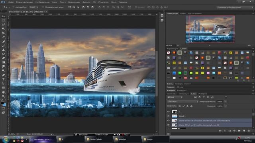Click the add layer mask icon
The height and width of the screenshot is (143, 255).
click(229, 131)
